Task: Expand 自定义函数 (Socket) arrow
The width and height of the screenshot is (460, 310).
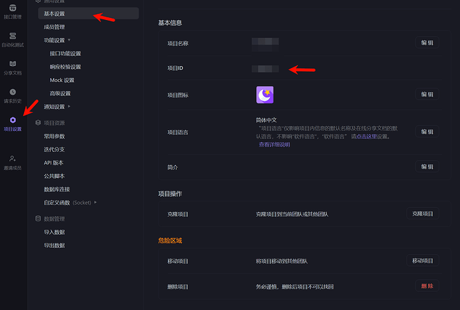Action: click(x=95, y=203)
